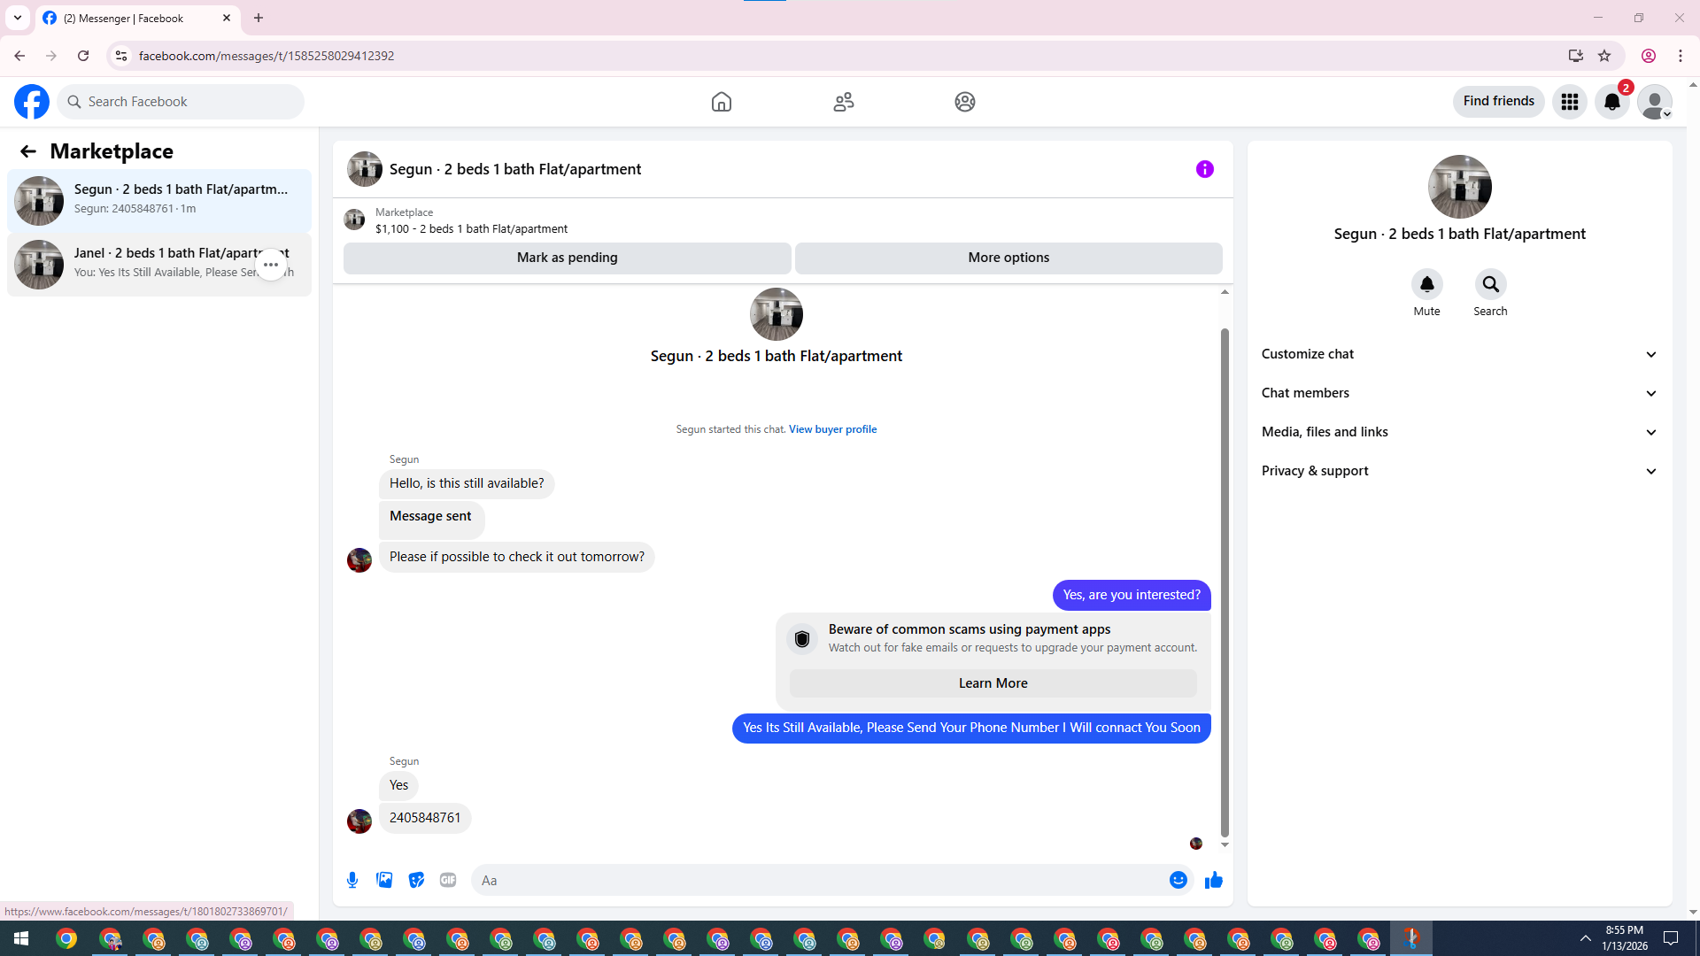Expand the Customize chat section
This screenshot has width=1700, height=956.
(x=1459, y=354)
